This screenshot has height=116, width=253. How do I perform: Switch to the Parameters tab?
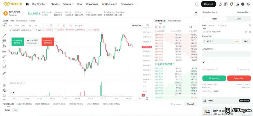[x=22, y=21]
